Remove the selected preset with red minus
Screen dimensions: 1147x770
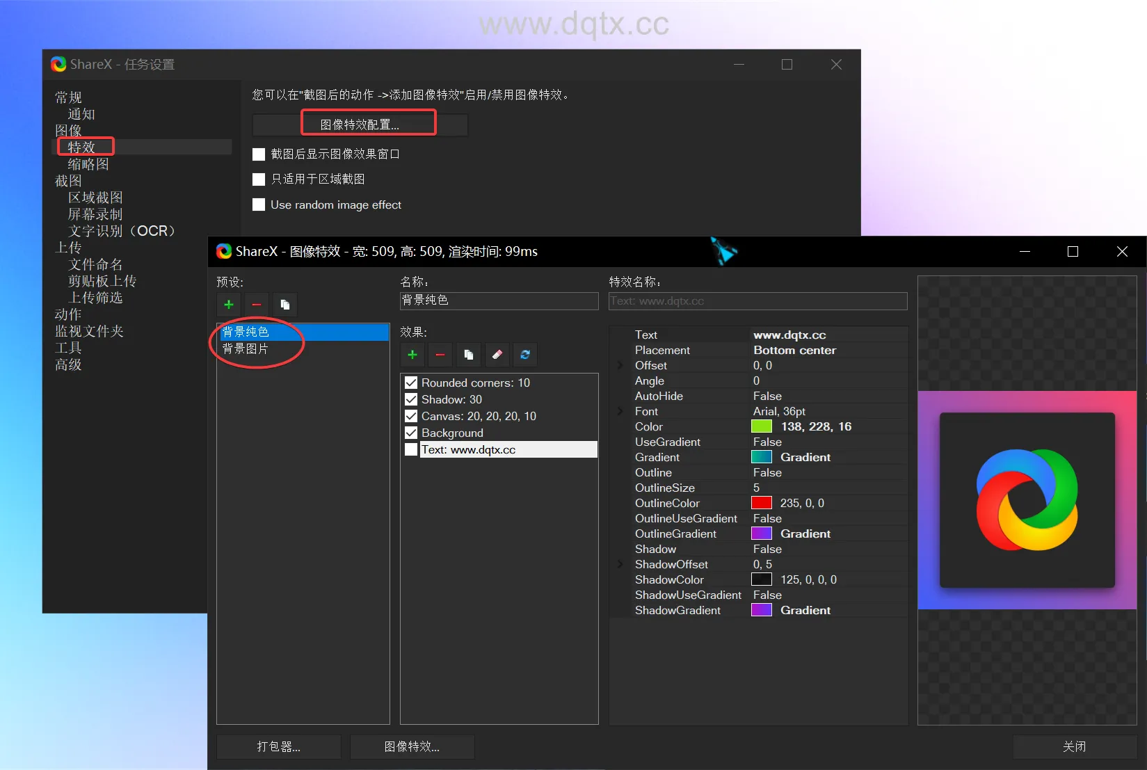(x=257, y=305)
